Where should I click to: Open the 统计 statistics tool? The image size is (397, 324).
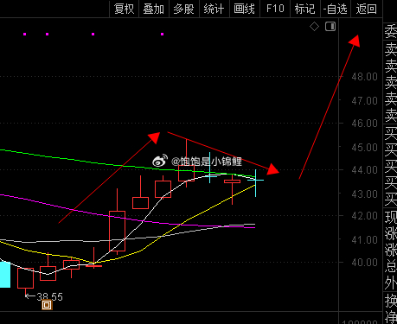[215, 9]
